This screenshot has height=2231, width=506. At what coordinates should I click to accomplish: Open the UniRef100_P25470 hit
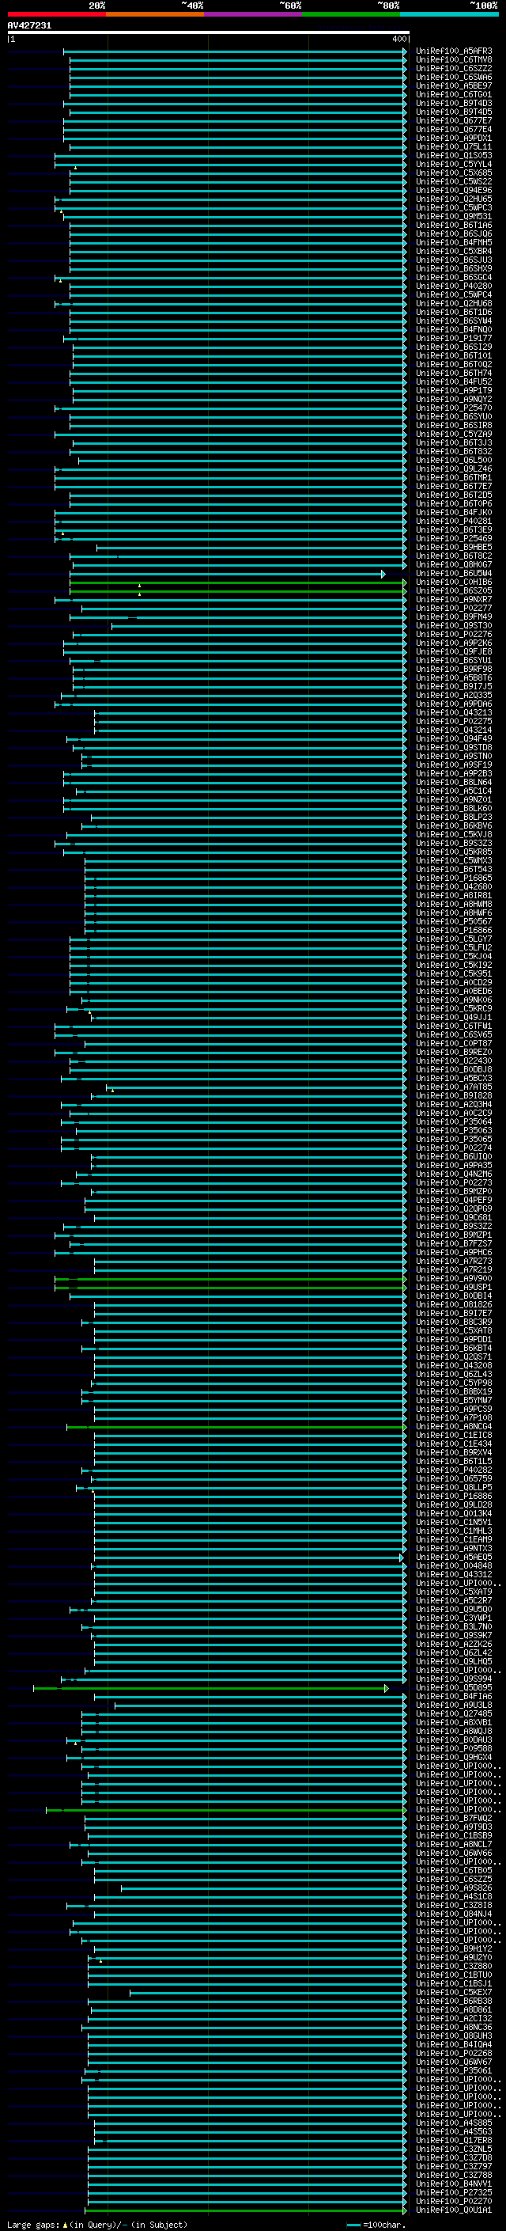pyautogui.click(x=453, y=408)
